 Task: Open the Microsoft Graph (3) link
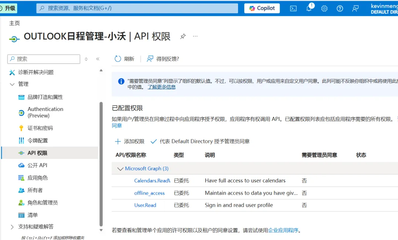click(x=146, y=168)
